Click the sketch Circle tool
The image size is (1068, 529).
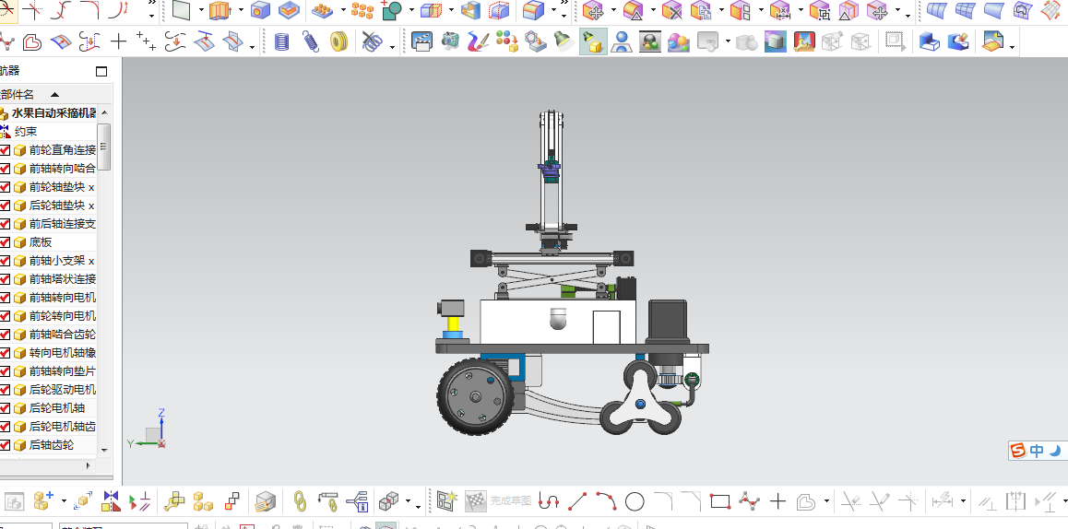(x=635, y=502)
